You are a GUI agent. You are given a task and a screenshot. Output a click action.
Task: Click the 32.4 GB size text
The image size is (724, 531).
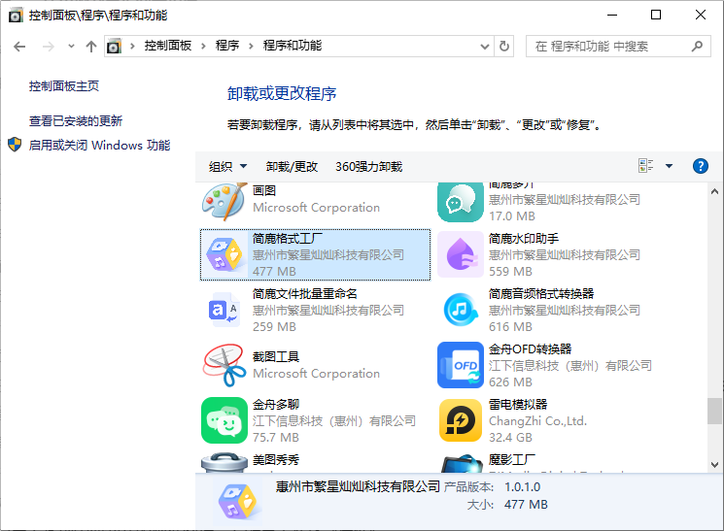(510, 437)
